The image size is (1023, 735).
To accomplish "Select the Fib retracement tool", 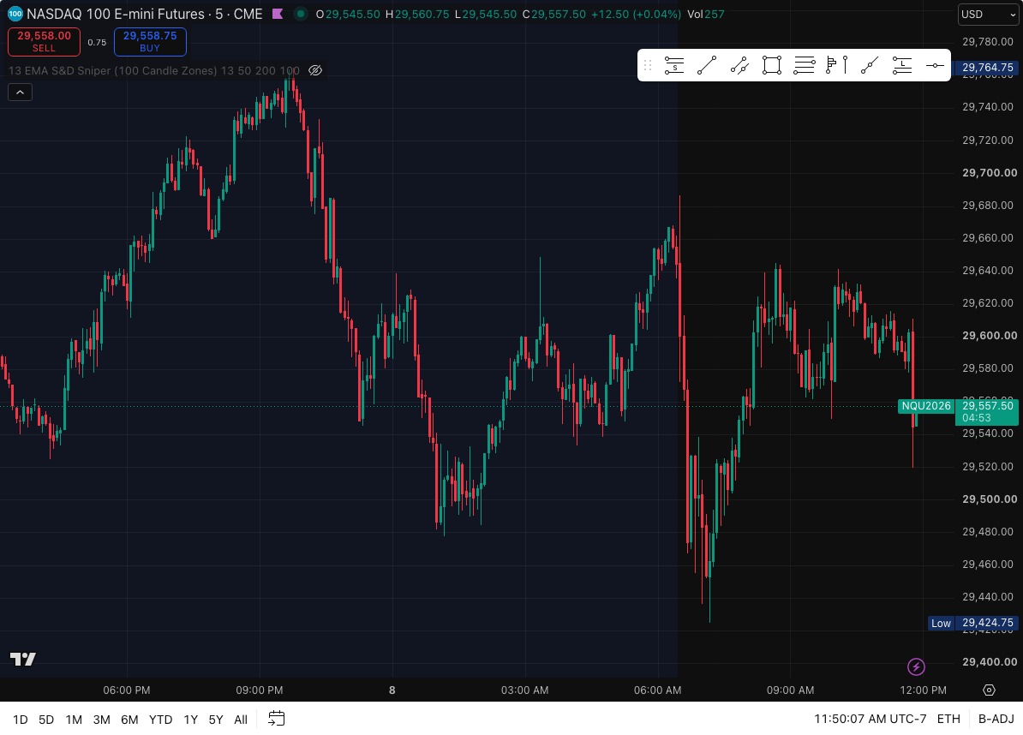I will tap(805, 65).
